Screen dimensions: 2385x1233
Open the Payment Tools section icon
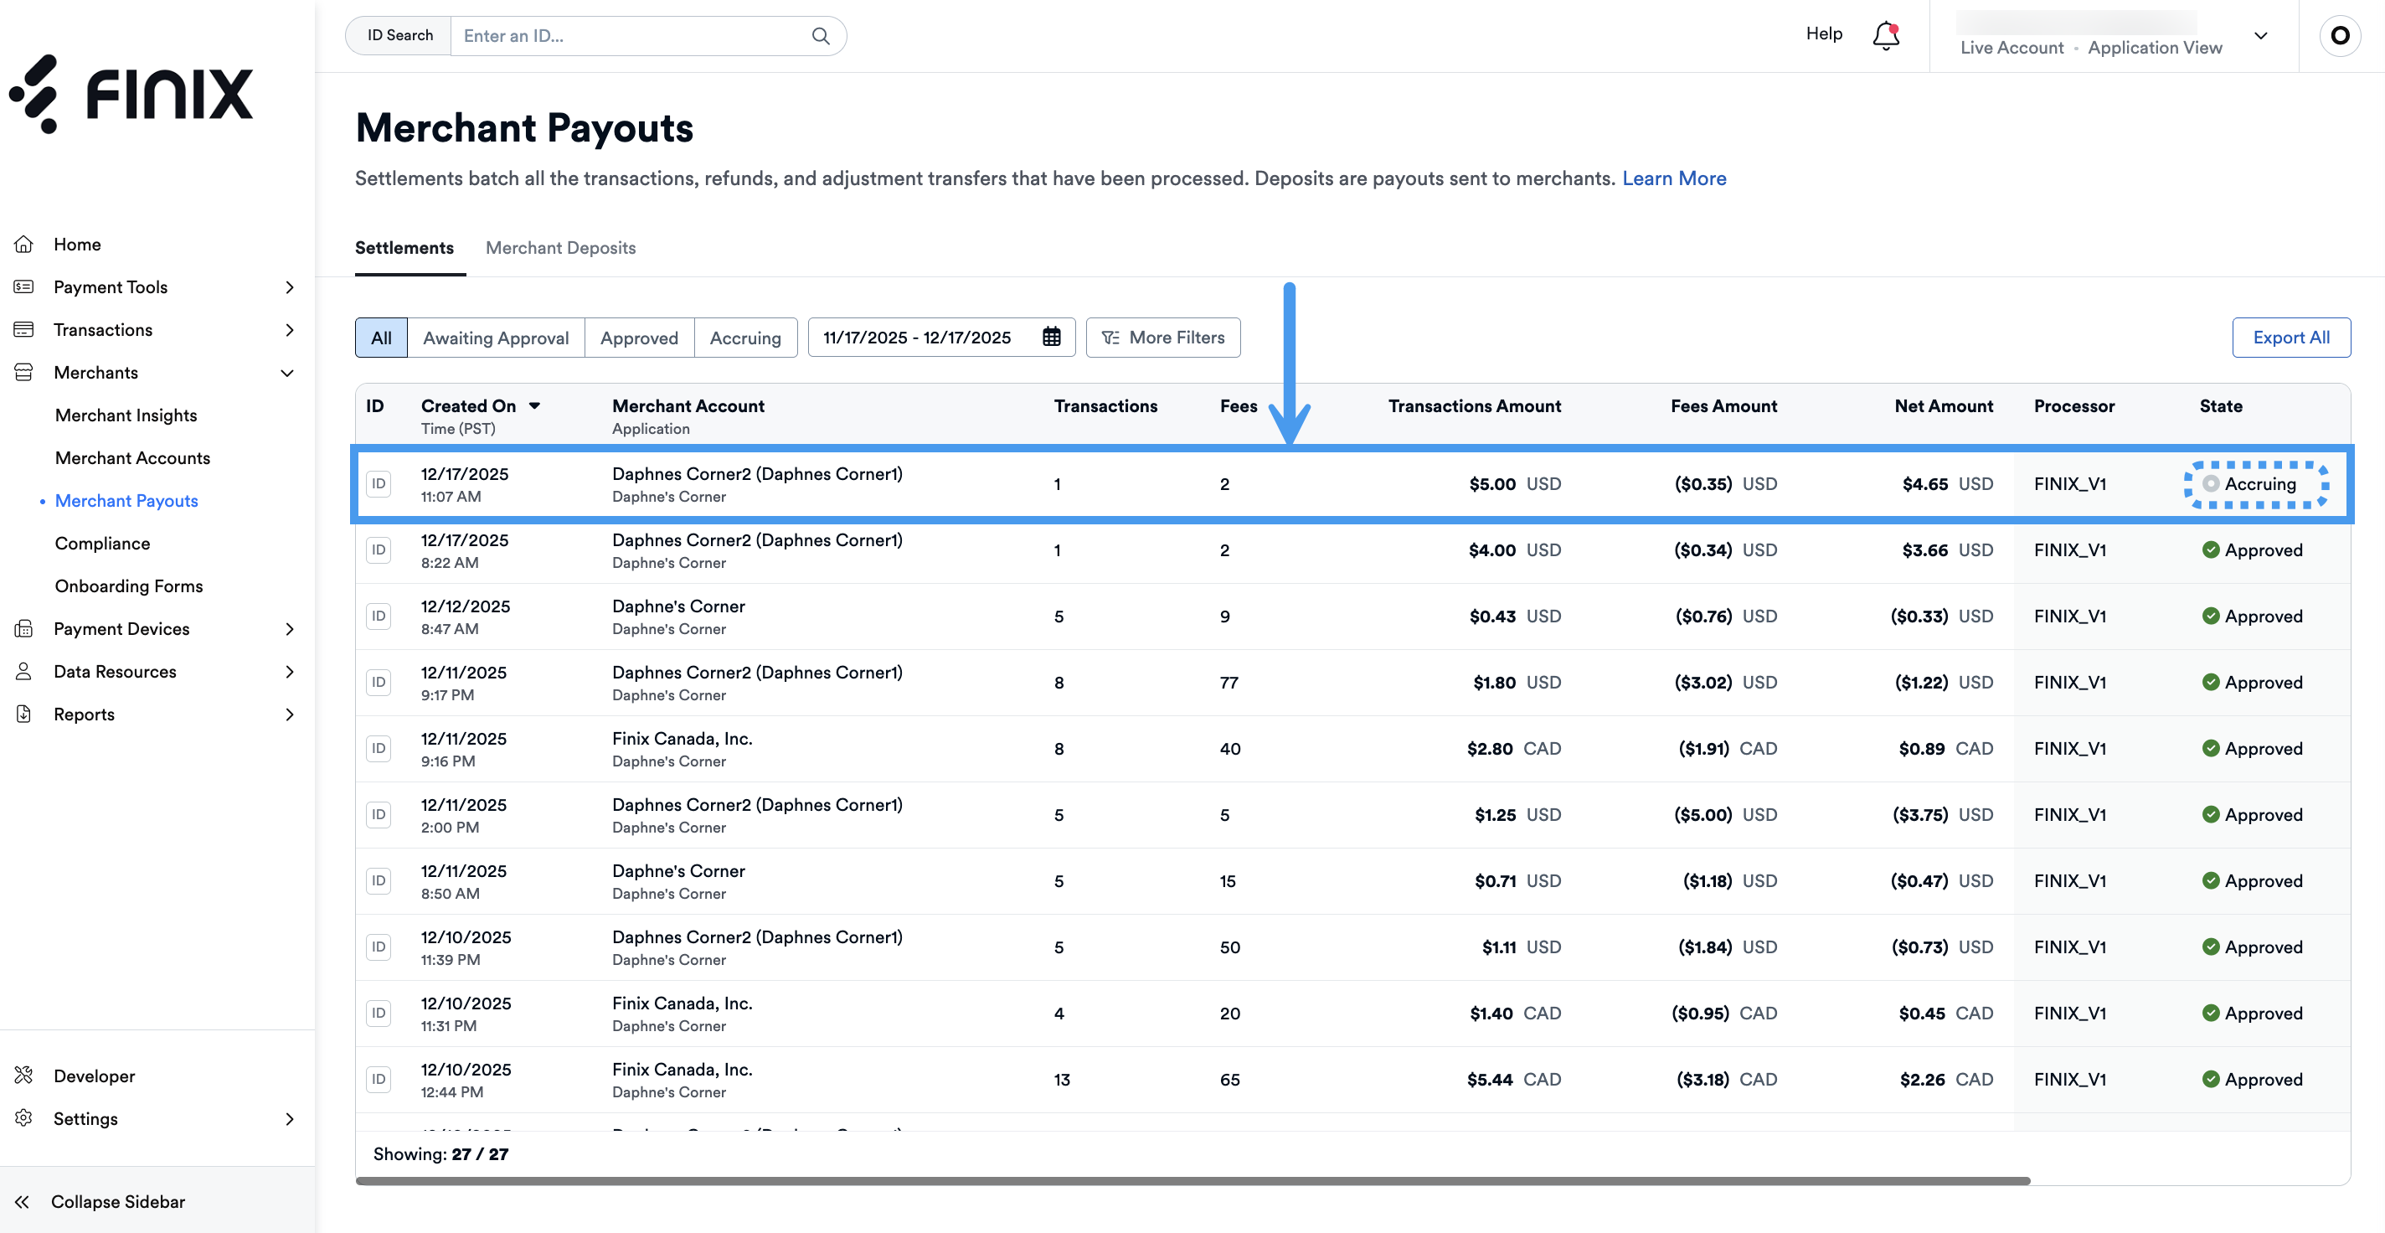(25, 286)
